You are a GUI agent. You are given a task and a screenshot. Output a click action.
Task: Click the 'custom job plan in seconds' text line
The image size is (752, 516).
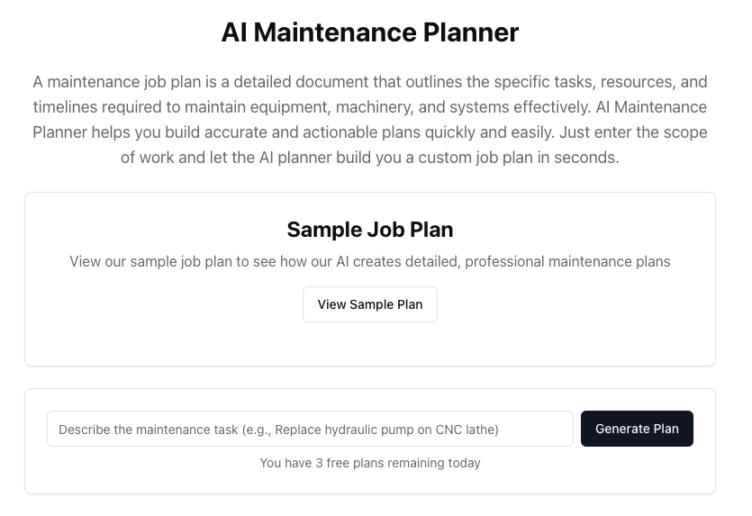370,158
